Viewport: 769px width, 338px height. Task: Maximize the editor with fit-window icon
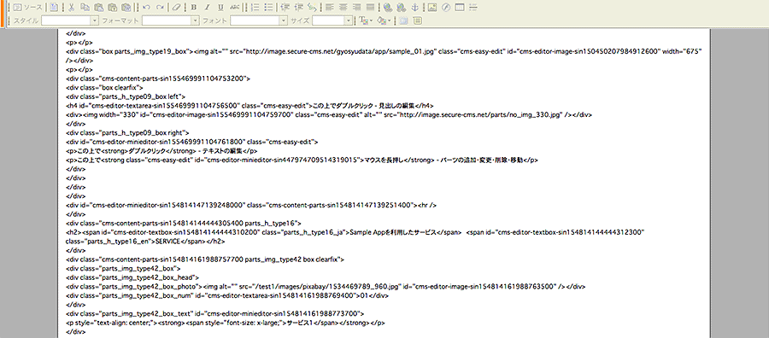click(x=403, y=20)
